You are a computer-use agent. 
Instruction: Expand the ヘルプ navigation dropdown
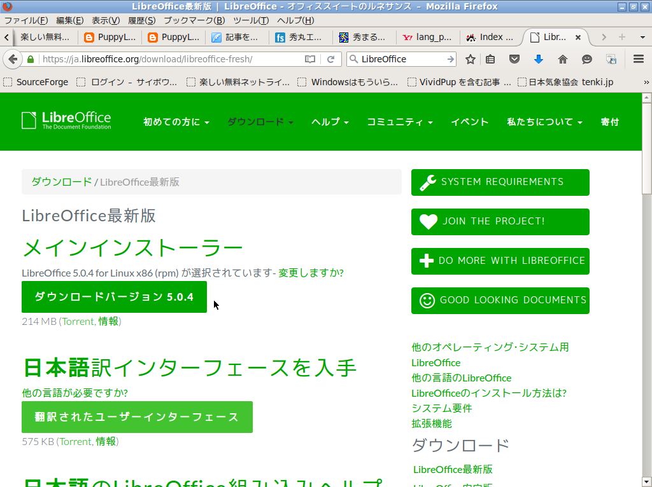[x=330, y=122]
